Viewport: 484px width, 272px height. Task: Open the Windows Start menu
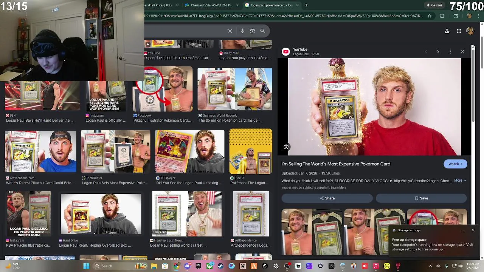(x=86, y=266)
